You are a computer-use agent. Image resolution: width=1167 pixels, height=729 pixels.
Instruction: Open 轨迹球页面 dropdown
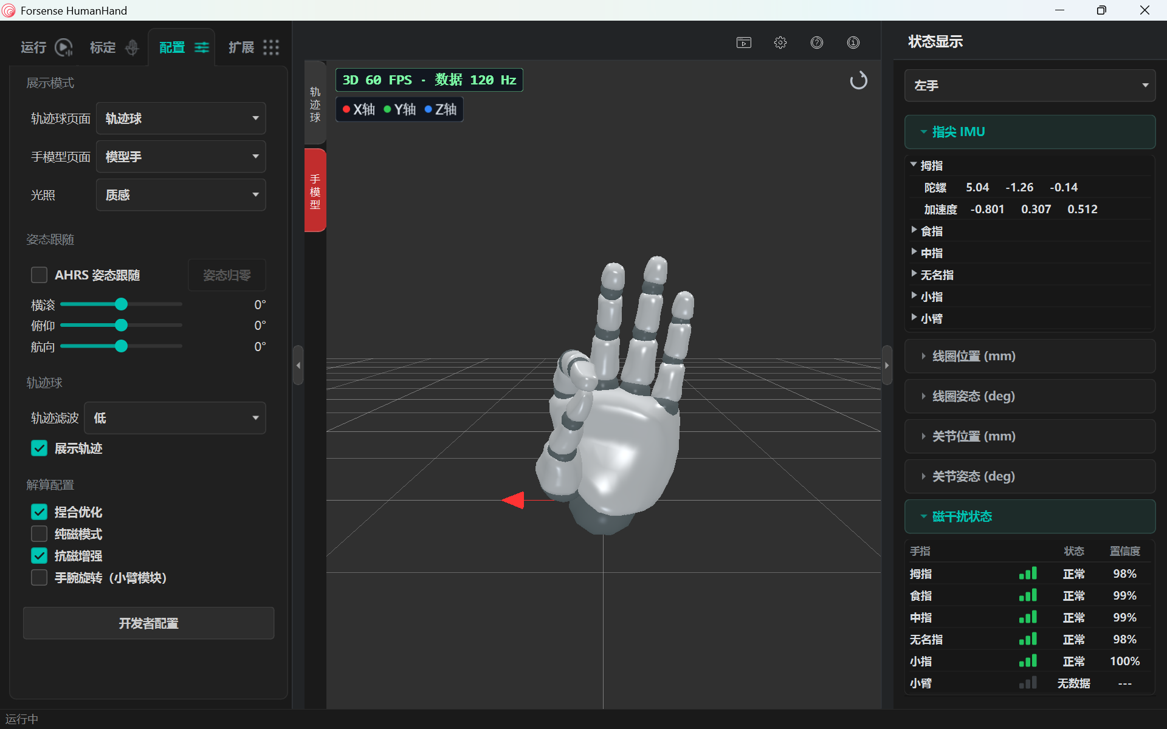181,118
